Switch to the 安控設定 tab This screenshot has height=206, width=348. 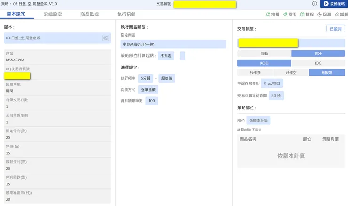coord(53,14)
